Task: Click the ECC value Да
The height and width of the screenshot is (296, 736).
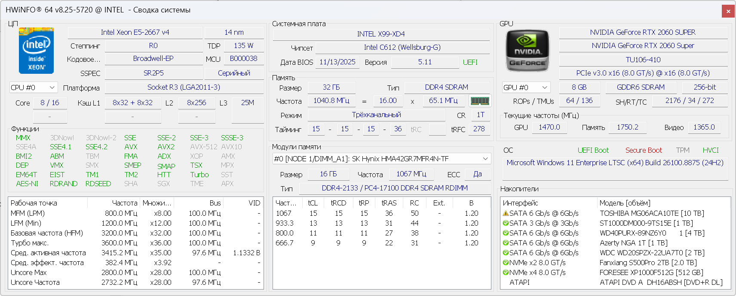Action: tap(478, 174)
